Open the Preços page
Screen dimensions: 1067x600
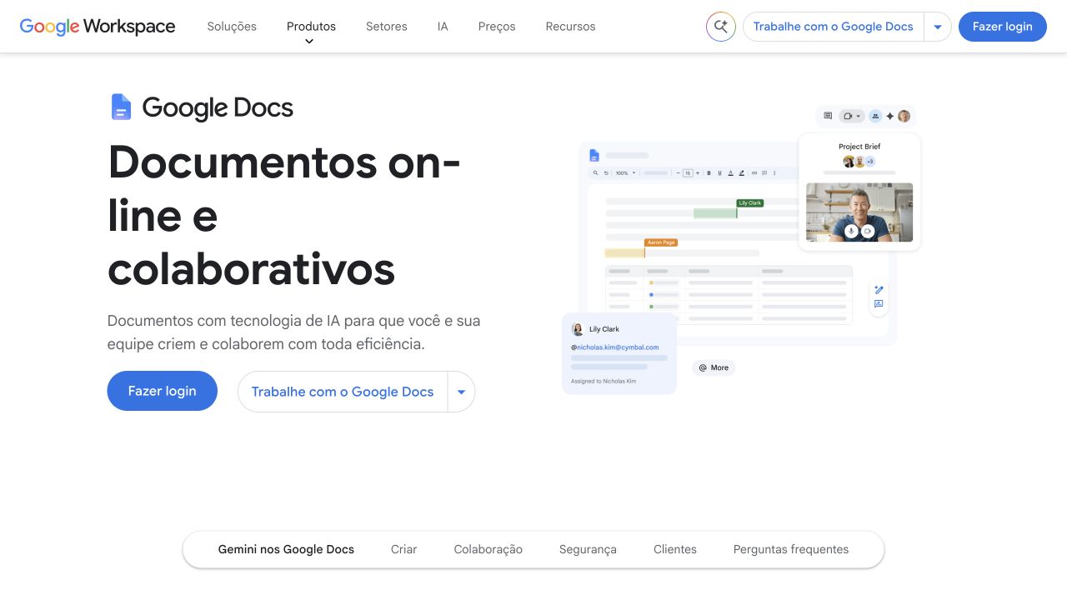[497, 27]
